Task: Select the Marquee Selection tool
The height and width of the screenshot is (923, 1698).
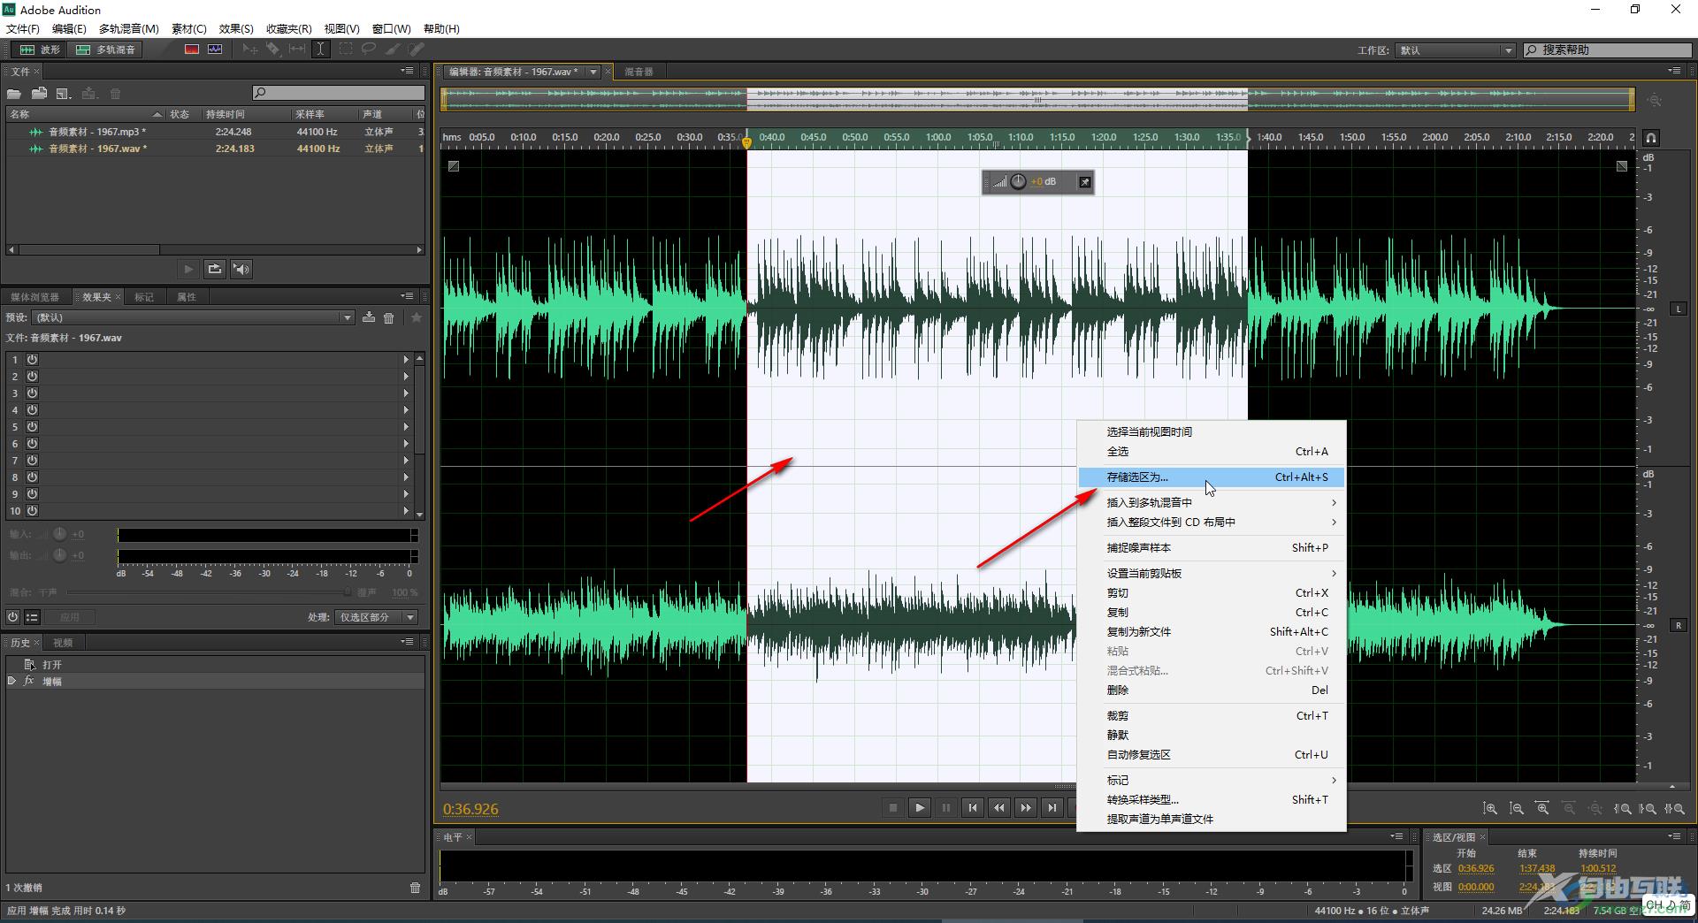Action: click(345, 50)
